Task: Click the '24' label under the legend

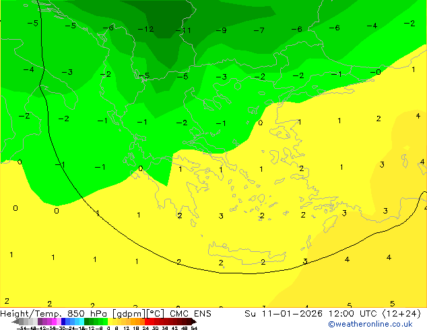Action: coord(145,328)
